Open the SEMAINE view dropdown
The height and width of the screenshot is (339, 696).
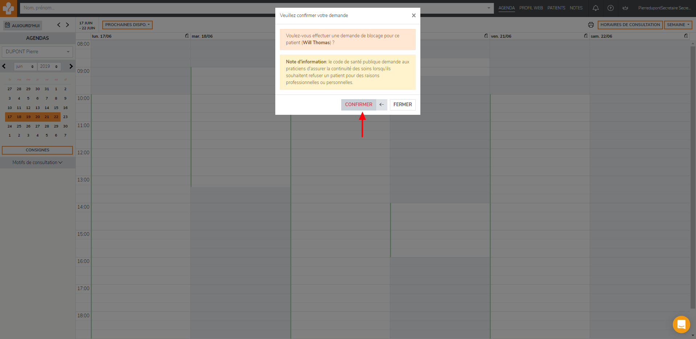click(678, 25)
